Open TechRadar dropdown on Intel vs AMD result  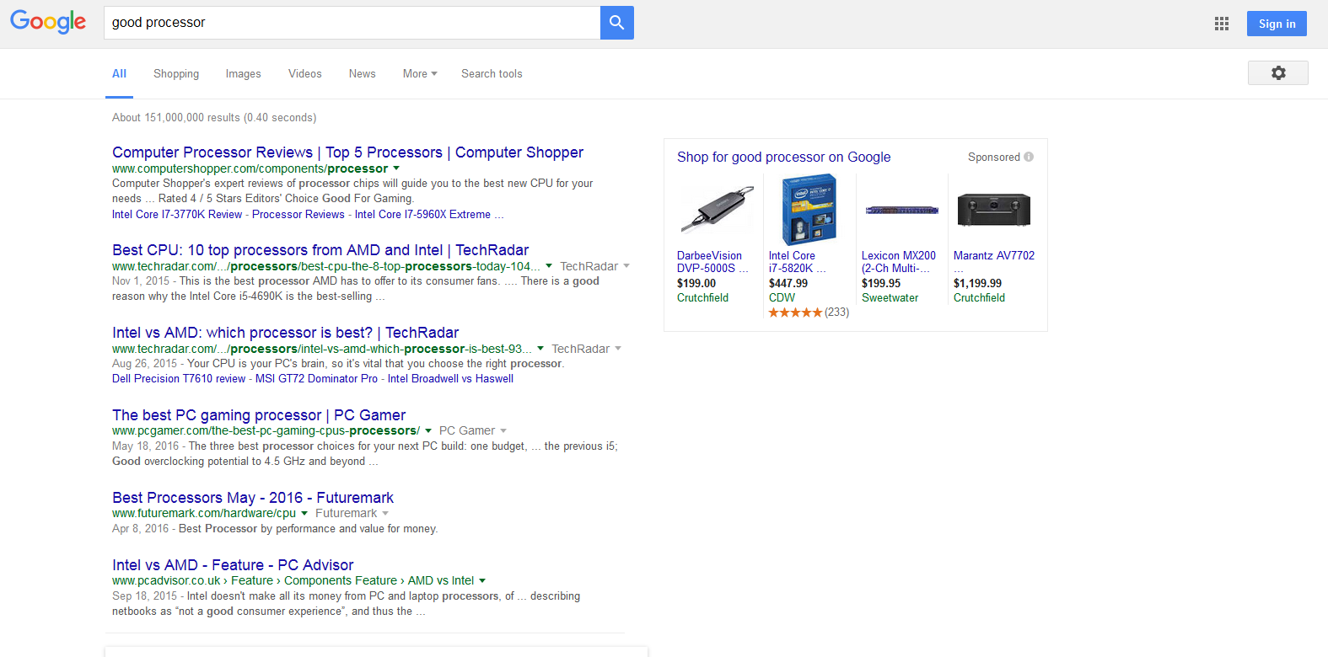(x=586, y=349)
